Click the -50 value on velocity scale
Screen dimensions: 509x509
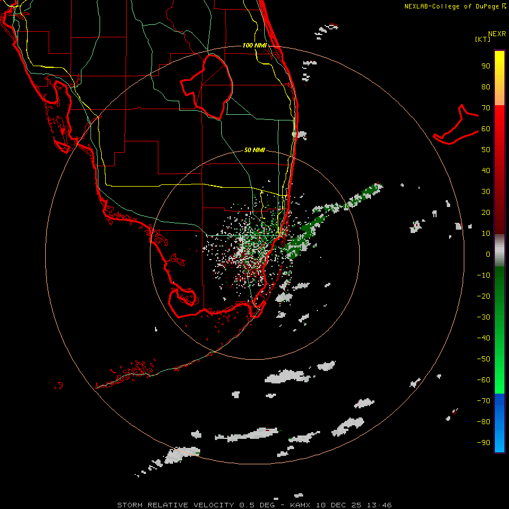tap(484, 359)
